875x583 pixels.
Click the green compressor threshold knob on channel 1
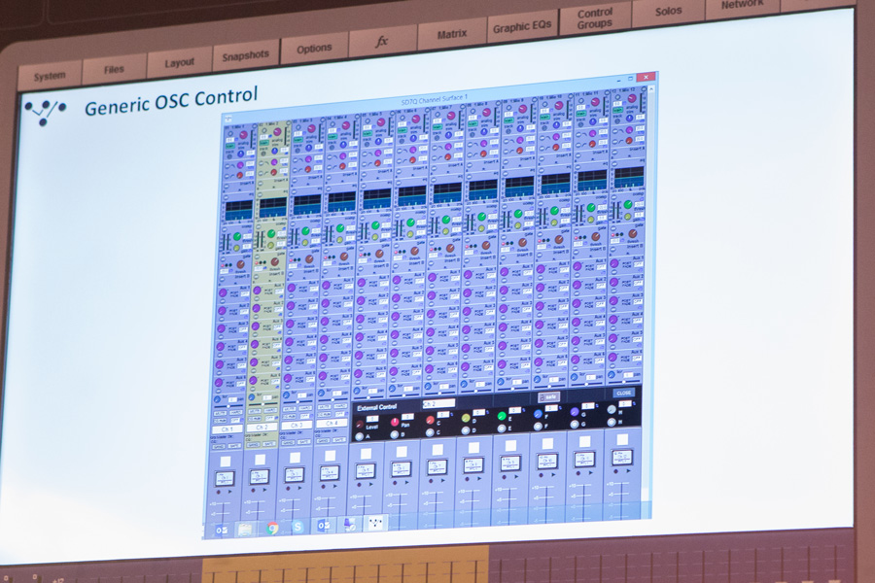(x=237, y=236)
